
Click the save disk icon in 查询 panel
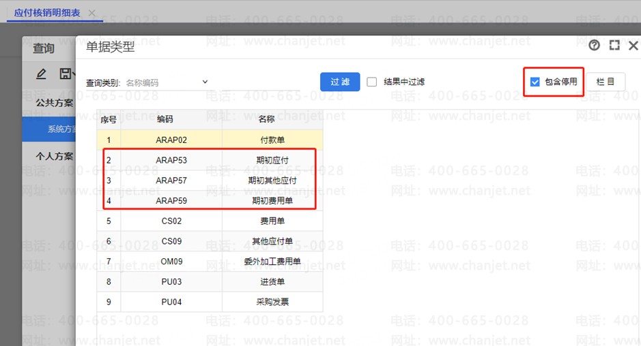click(65, 74)
